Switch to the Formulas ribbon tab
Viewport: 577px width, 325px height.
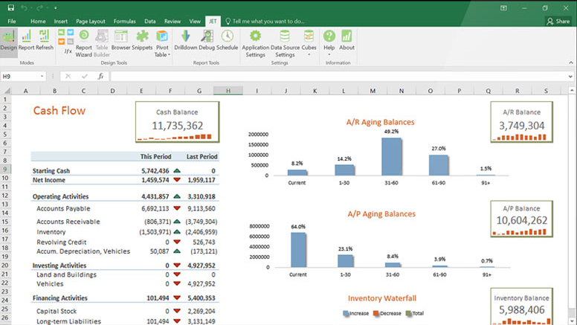pos(124,22)
